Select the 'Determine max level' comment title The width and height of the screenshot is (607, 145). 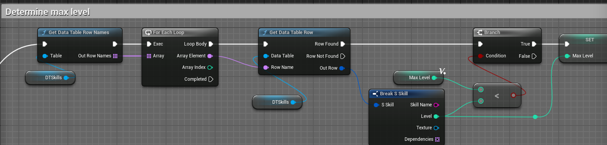coord(48,12)
